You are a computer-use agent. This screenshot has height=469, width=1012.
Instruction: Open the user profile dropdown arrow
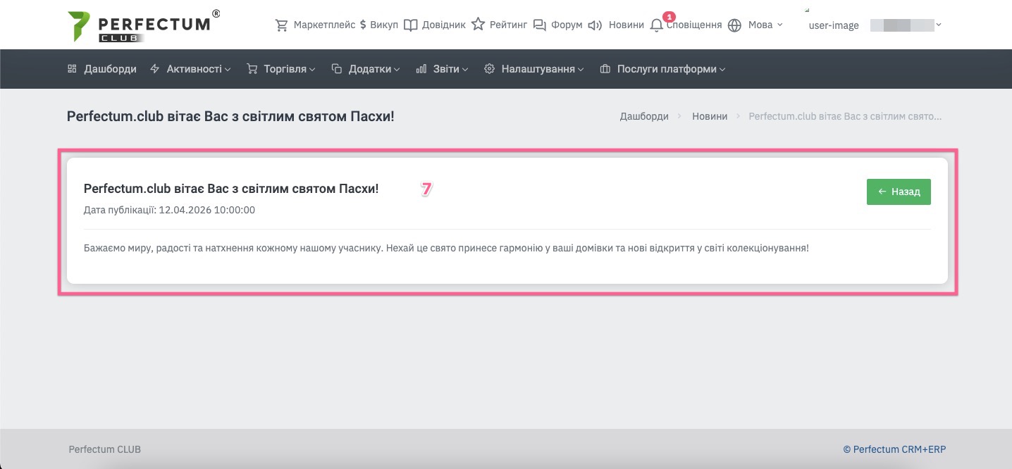coord(938,25)
